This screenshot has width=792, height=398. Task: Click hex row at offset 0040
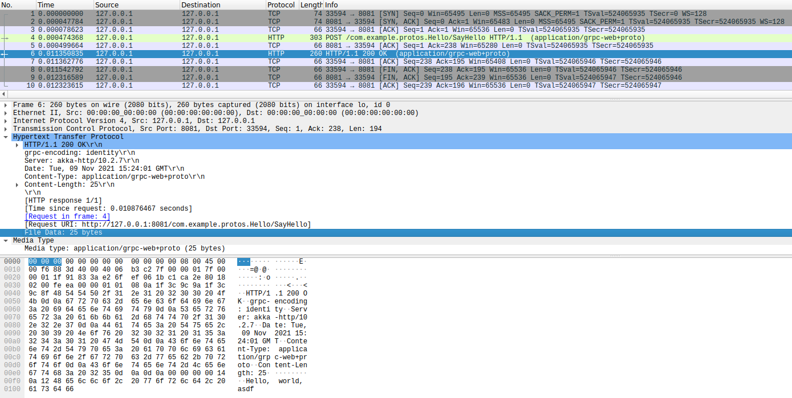127,293
